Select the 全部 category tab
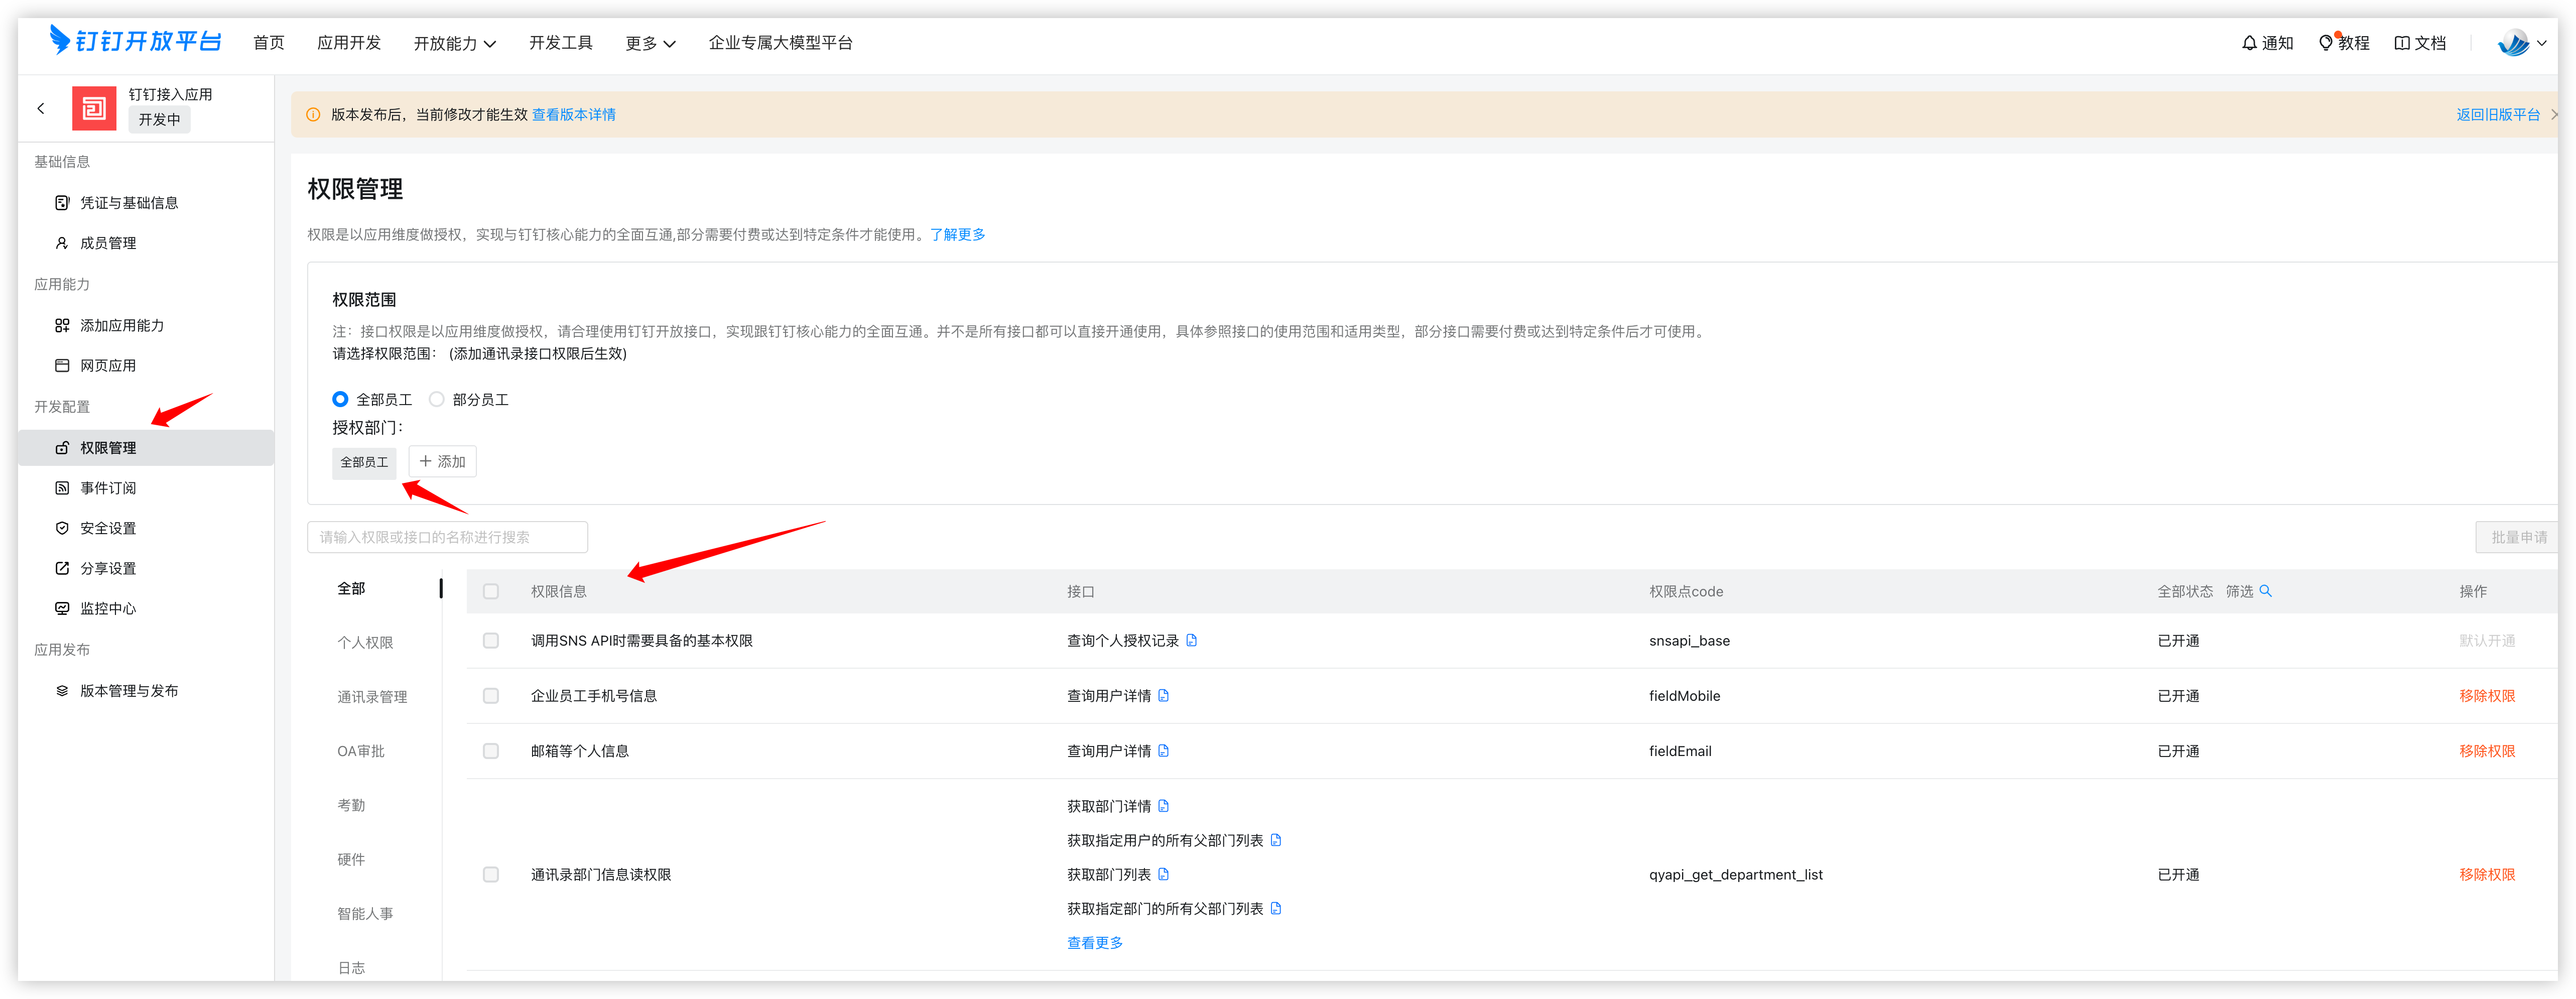 coord(351,588)
